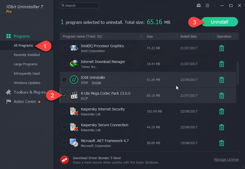Screen dimensions: 245x169
Task: Minimize the IObit Uninstaller window
Action: point(222,6)
